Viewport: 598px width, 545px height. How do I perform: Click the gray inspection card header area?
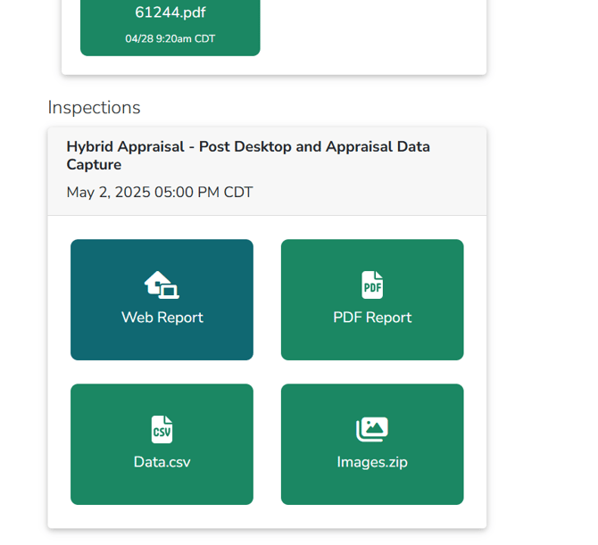pos(375,194)
